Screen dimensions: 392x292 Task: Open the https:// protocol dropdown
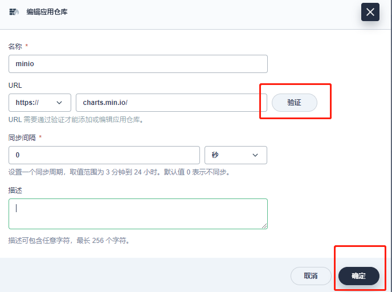[x=40, y=103]
